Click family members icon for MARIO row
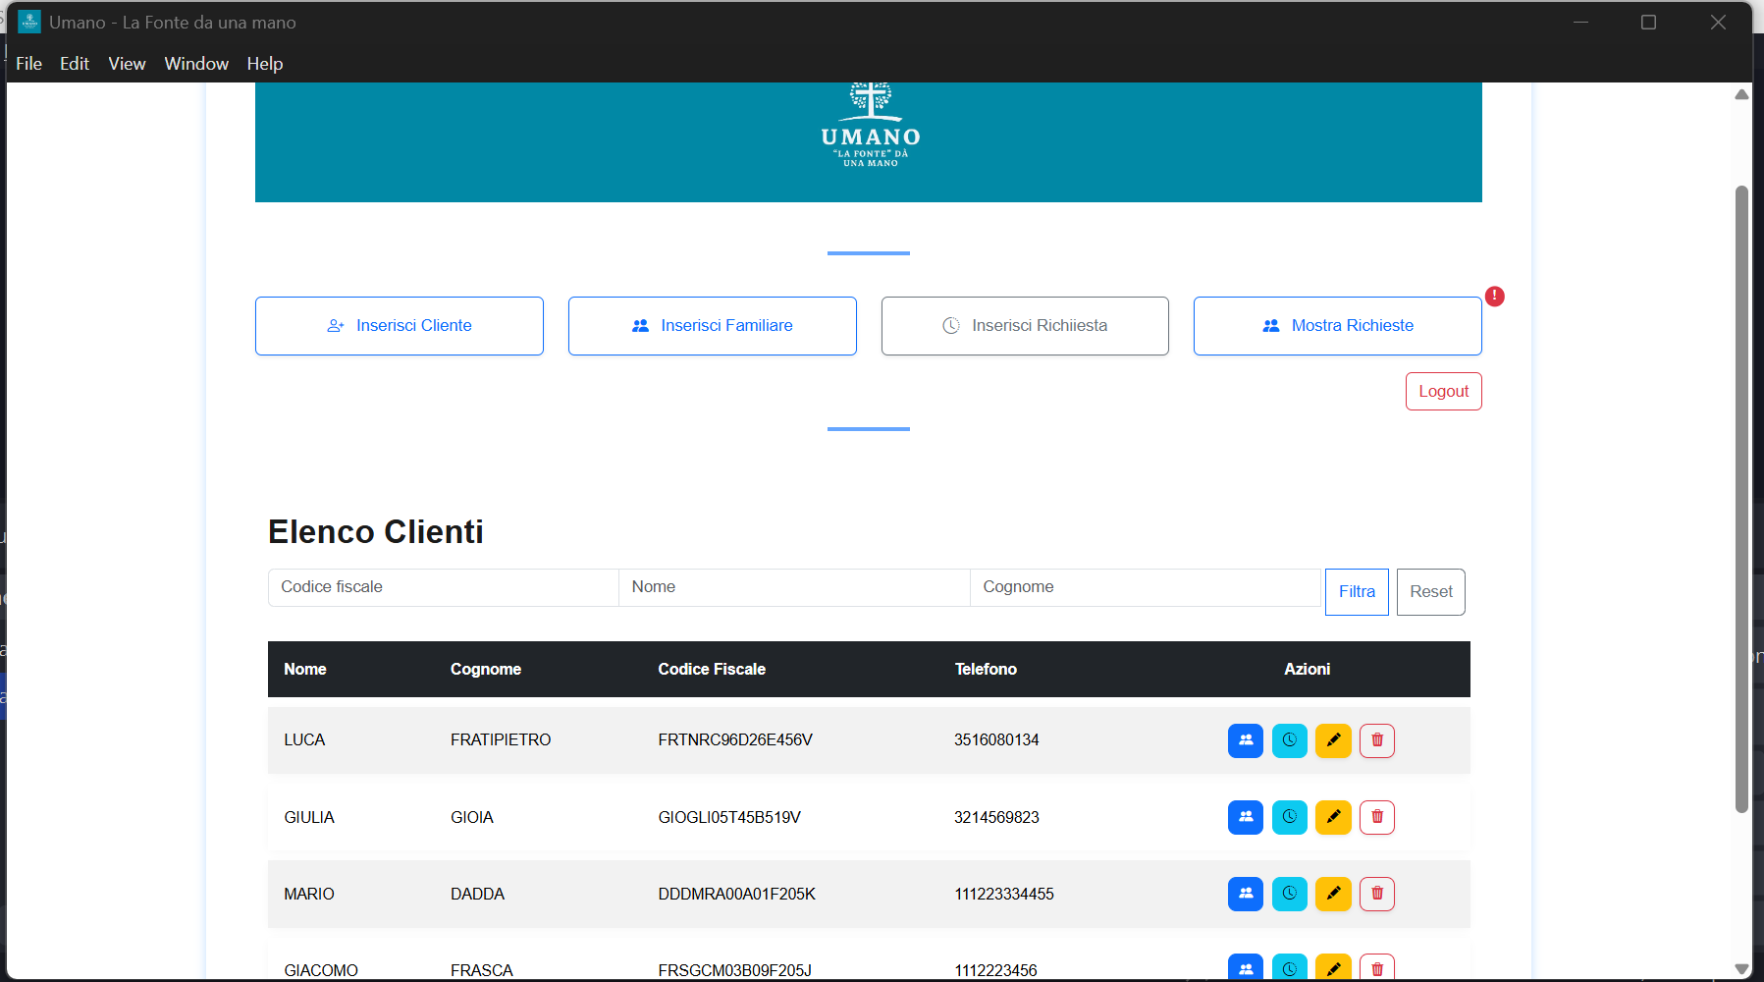 [x=1245, y=894]
